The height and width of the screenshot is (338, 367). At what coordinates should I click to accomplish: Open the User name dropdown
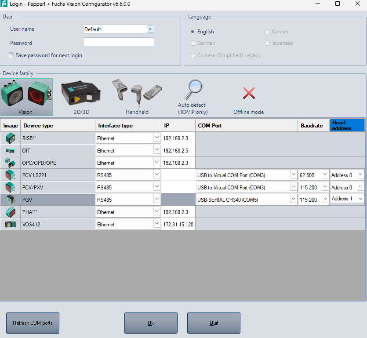point(150,29)
